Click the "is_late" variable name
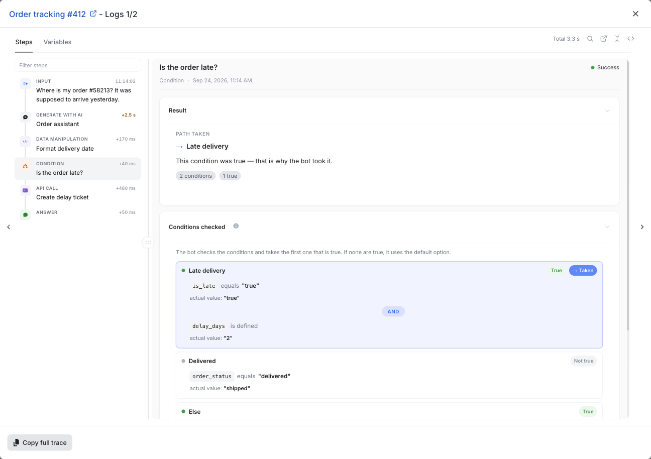 coord(204,286)
